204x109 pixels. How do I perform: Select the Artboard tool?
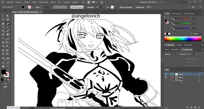tap(3, 63)
